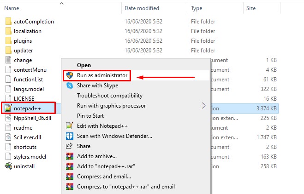Select the stylers.model file name
The image size is (304, 194).
30,157
